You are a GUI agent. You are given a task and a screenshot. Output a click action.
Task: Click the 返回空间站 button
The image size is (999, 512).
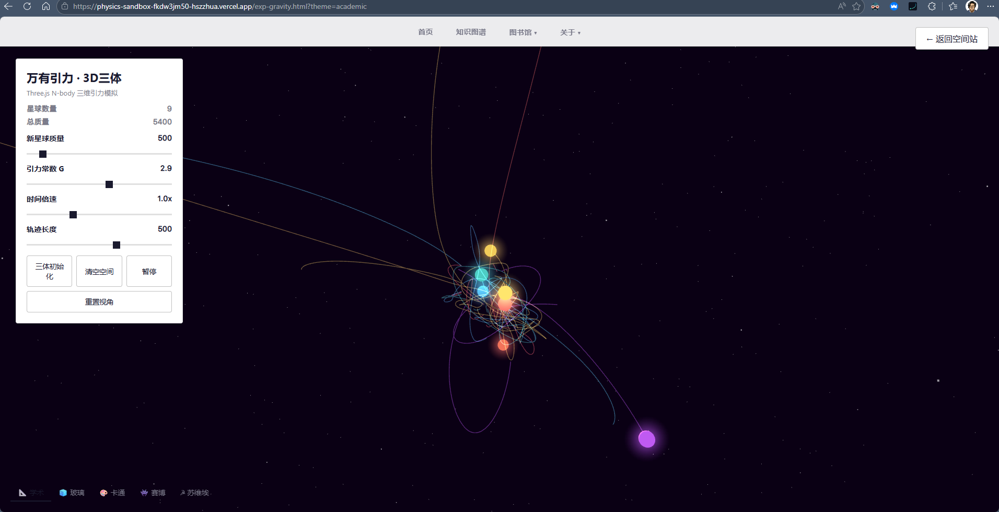(x=951, y=39)
